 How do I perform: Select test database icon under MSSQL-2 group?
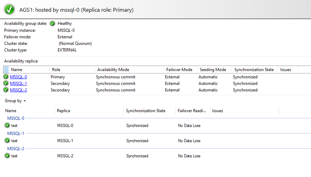(7, 156)
